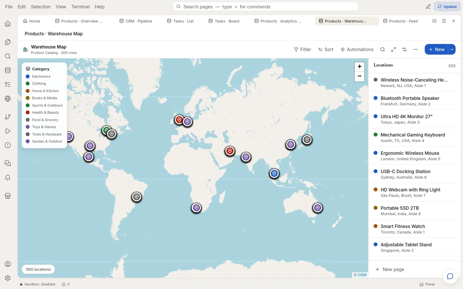Open the Home sidebar icon

[x=8, y=24]
